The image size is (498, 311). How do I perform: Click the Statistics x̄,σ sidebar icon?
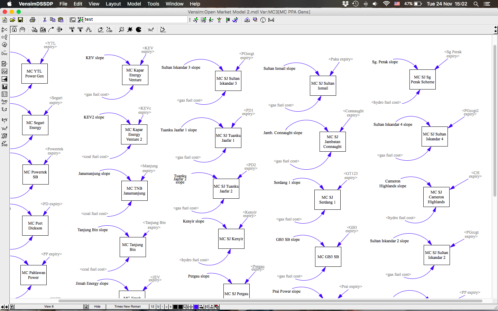(x=4, y=110)
